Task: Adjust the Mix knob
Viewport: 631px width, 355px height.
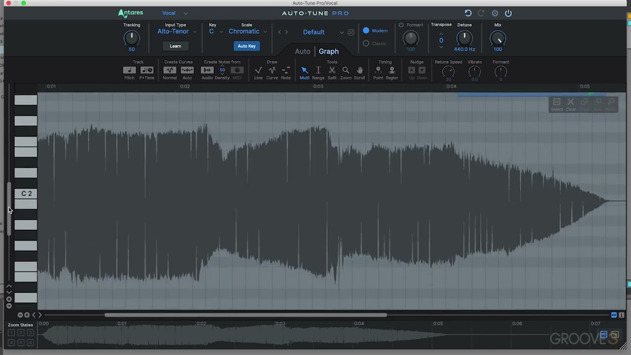Action: pos(498,38)
